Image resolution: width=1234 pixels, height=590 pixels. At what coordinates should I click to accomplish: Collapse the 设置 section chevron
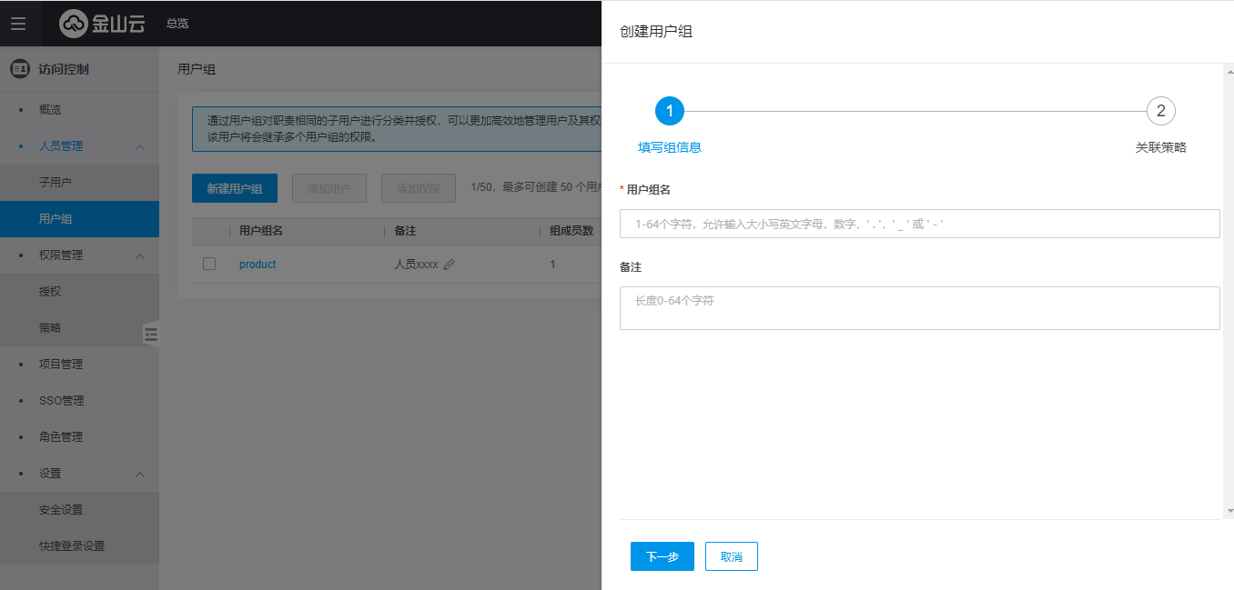coord(140,474)
